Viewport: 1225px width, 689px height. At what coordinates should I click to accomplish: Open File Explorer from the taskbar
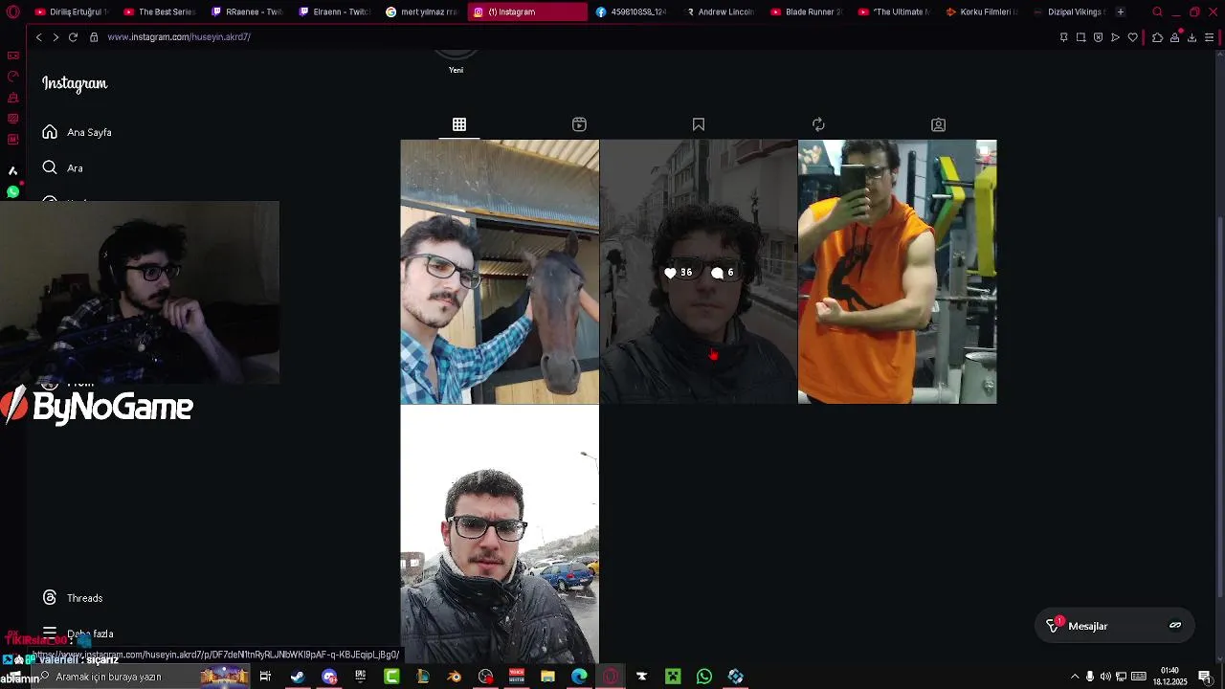(547, 677)
